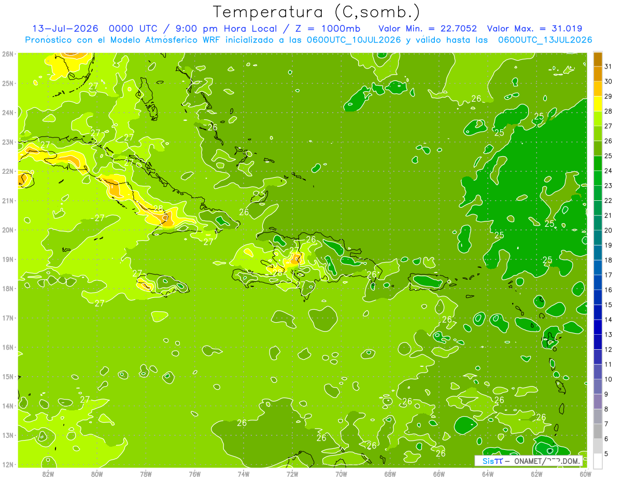Click the title 'Temperatura (C,somb.)'
This screenshot has height=481, width=622.
(x=317, y=12)
